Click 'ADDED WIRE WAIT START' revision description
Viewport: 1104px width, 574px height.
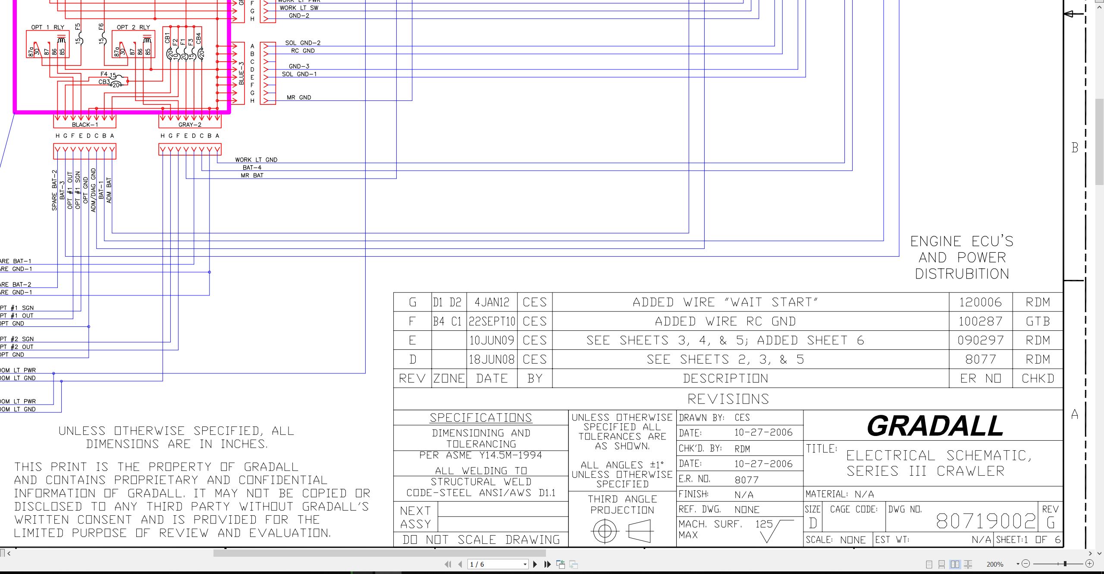725,302
